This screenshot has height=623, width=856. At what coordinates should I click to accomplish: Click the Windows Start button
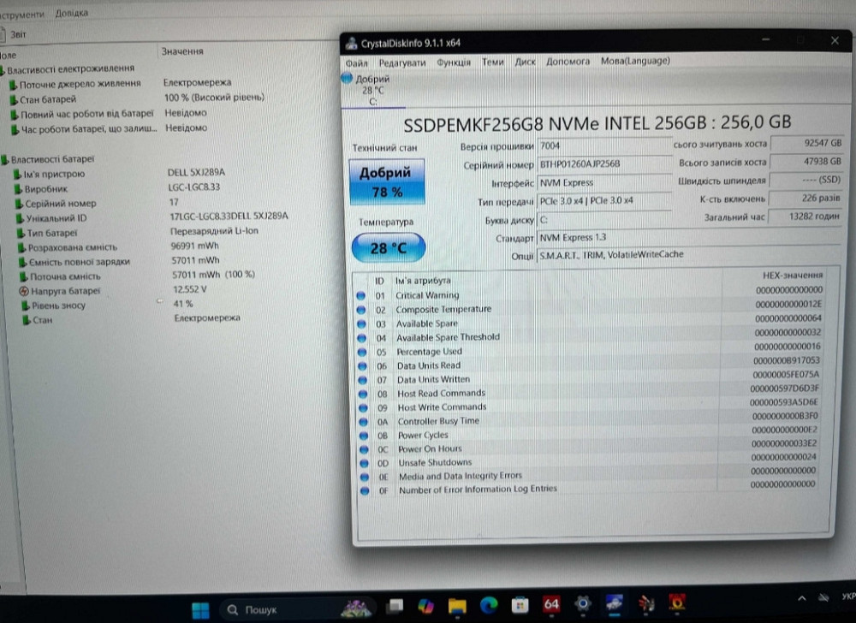[199, 608]
